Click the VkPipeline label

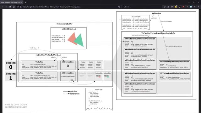[156, 13]
